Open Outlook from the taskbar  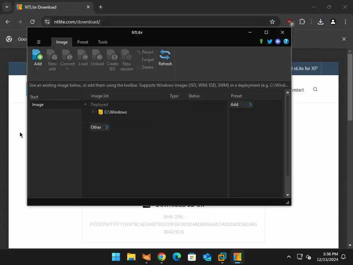click(x=207, y=257)
